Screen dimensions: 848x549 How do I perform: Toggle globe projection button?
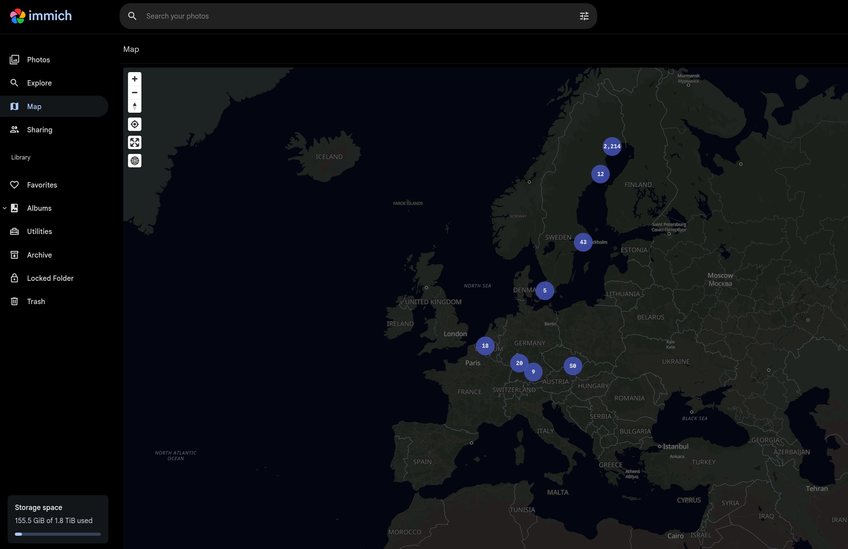point(135,161)
